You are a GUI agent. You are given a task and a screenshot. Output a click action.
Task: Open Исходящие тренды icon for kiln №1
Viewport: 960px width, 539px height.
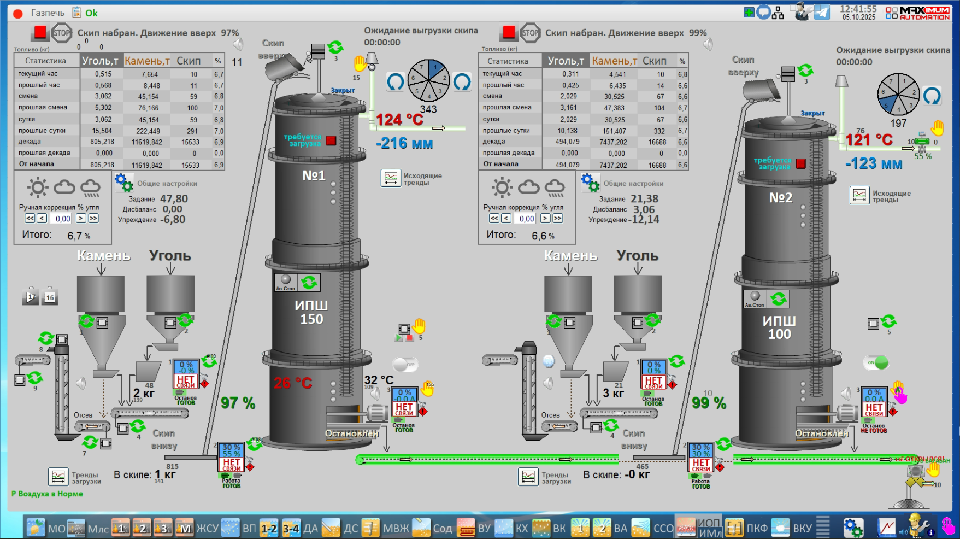click(391, 178)
